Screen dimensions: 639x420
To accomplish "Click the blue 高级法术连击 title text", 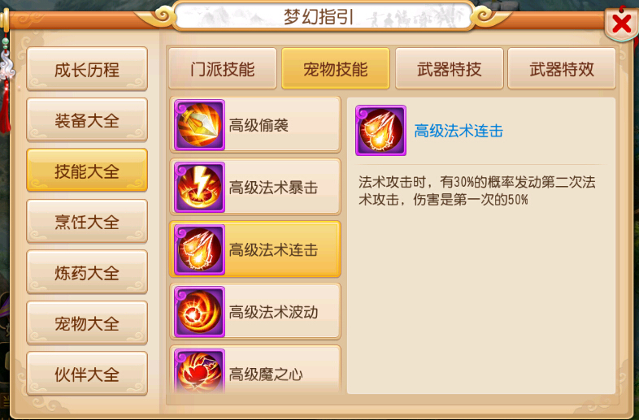I will click(459, 131).
